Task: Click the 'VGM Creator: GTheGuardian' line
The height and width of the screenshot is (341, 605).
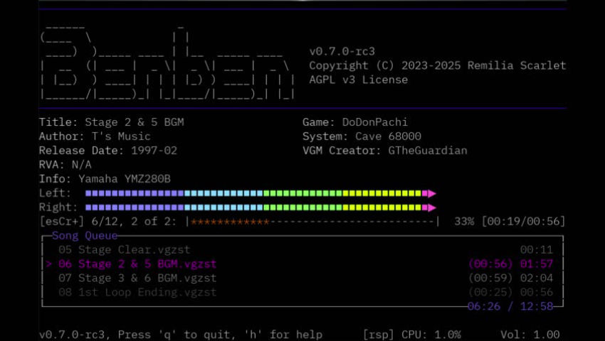Action: point(384,151)
